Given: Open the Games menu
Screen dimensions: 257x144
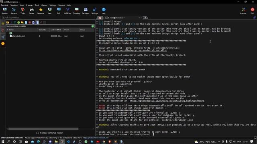Looking at the screenshot, I should [44, 5].
